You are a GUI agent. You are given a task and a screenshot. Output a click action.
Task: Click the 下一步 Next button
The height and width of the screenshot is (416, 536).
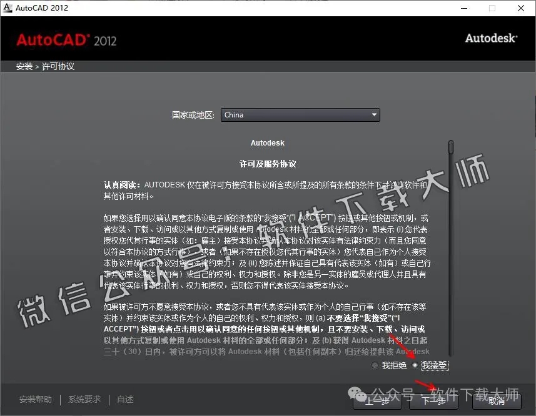tap(434, 402)
